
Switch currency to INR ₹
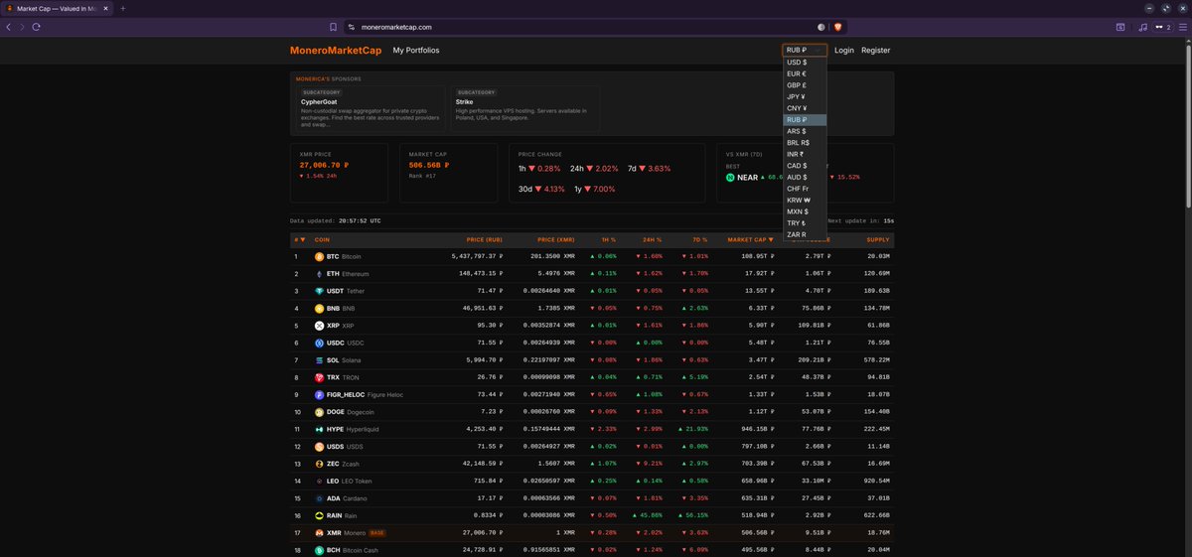[805, 154]
